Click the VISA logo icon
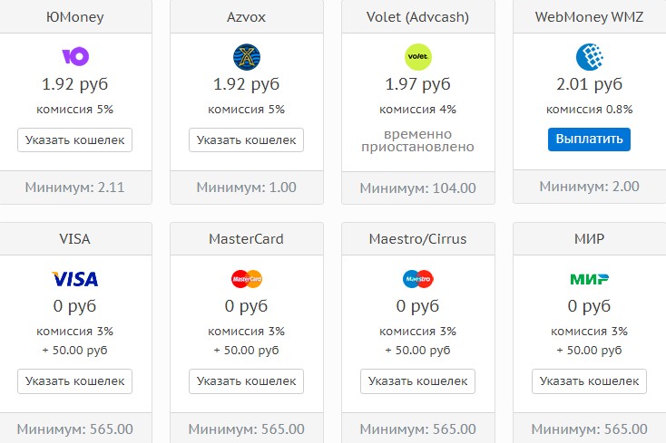 (75, 279)
